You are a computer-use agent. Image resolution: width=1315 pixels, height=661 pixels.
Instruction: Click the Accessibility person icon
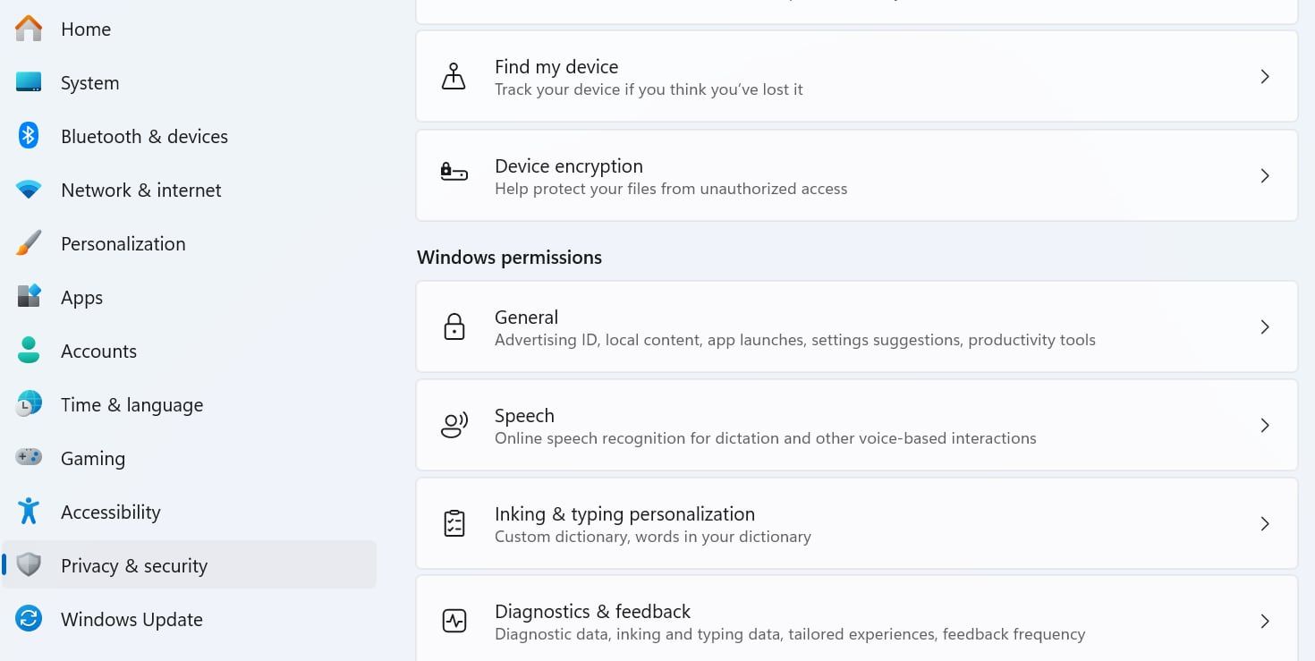[28, 512]
